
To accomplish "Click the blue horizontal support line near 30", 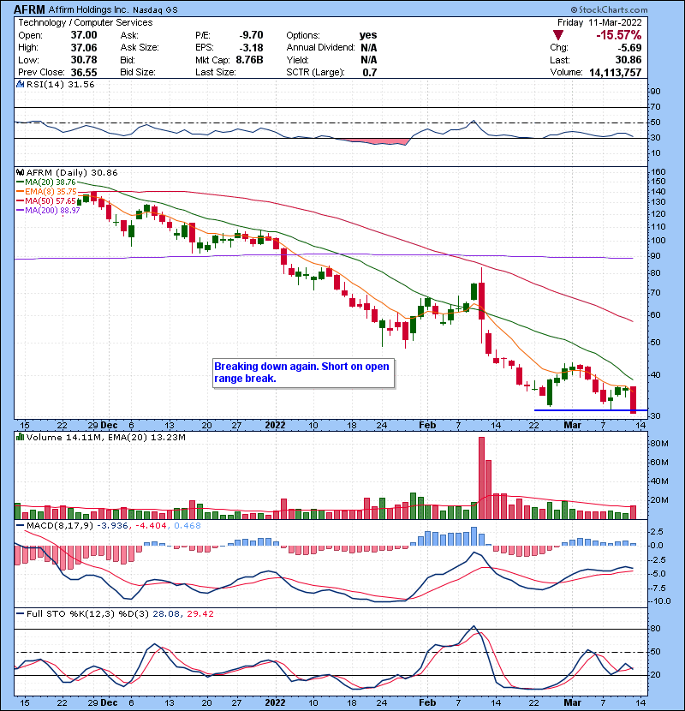I will [x=591, y=410].
